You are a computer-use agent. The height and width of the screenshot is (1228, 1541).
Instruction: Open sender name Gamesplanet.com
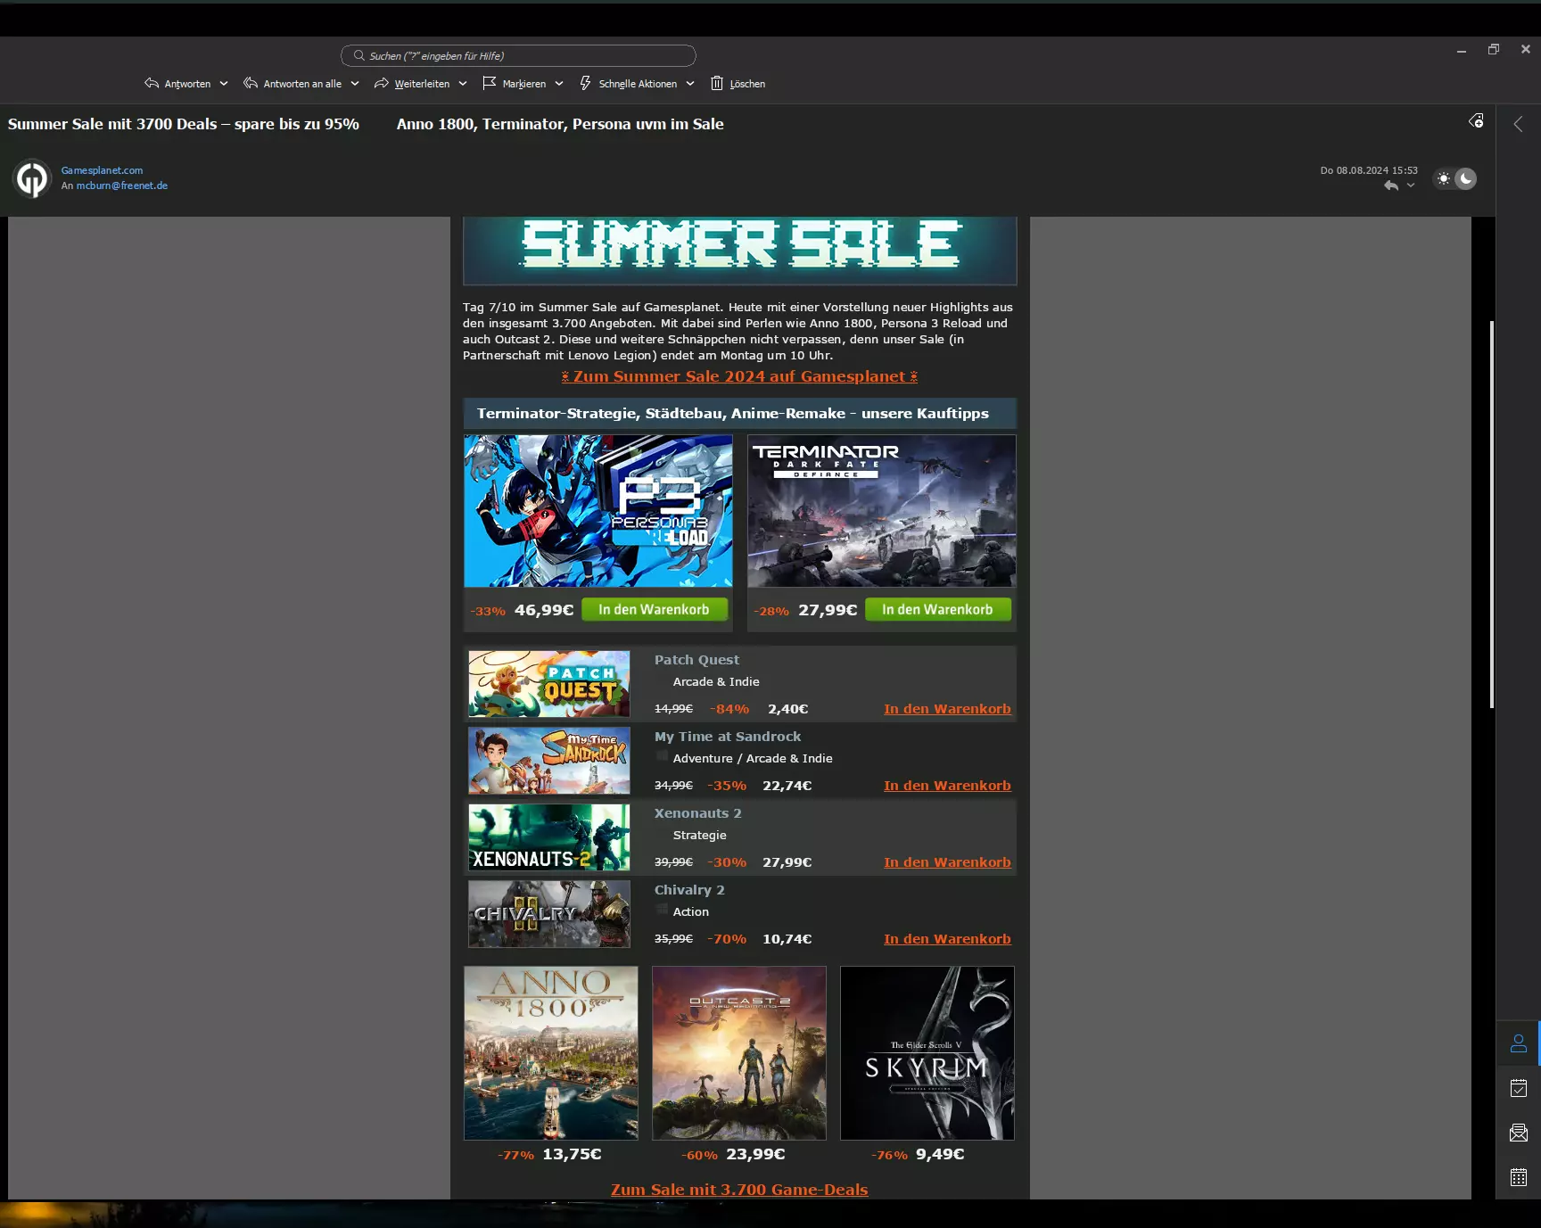(102, 170)
